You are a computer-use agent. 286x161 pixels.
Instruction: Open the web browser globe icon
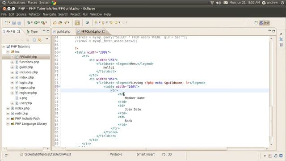coord(87,22)
